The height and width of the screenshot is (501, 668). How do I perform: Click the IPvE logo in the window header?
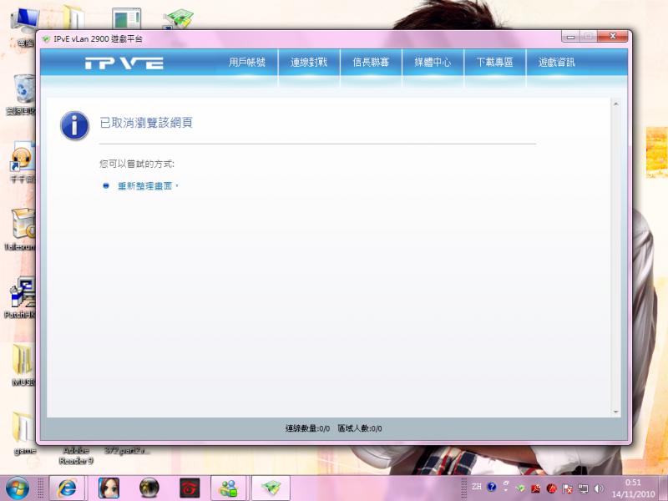[x=125, y=63]
